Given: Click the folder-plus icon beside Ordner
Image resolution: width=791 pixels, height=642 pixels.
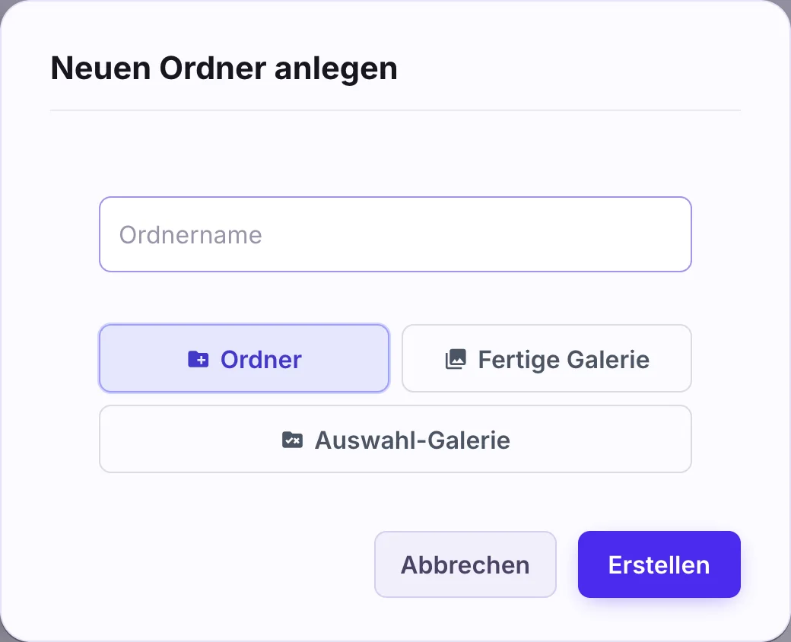Looking at the screenshot, I should point(199,359).
